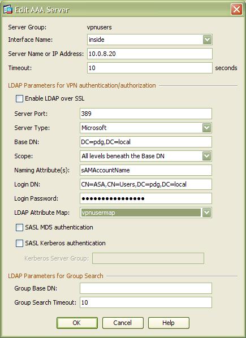Close the Edit AAA Server dialog

point(236,10)
